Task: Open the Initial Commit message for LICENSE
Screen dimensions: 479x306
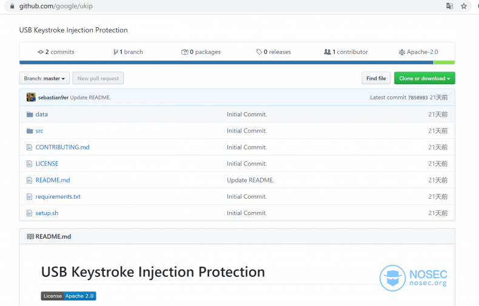Action: coord(247,164)
